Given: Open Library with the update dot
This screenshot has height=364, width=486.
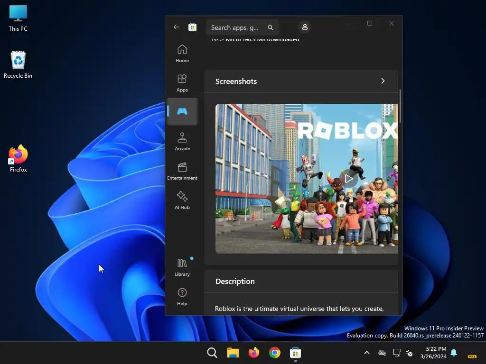Looking at the screenshot, I should (182, 267).
